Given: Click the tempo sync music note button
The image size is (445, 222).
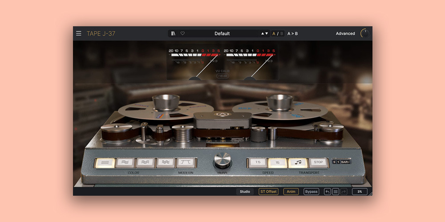Looking at the screenshot, I should click(298, 163).
